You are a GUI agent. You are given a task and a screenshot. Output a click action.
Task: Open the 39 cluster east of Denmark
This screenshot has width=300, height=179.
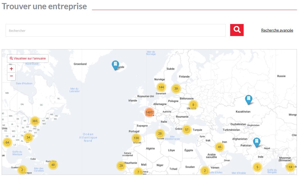176,89
